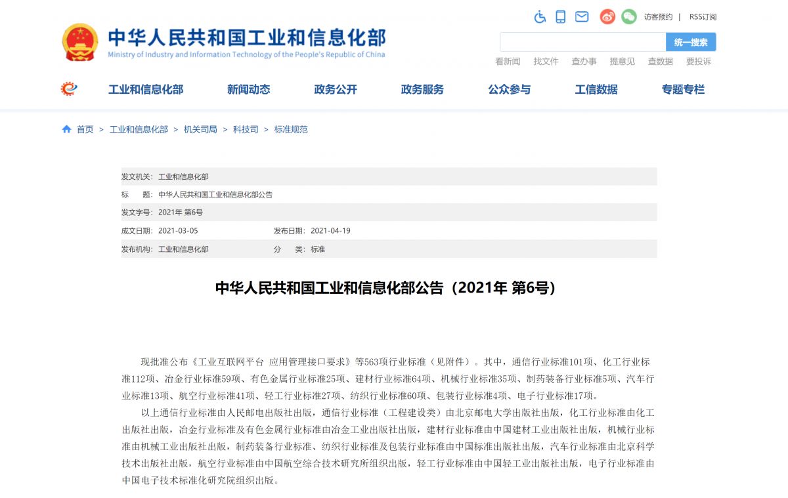Open the accessibility wheelchair icon
Viewport: 788px width, 498px height.
pyautogui.click(x=540, y=17)
